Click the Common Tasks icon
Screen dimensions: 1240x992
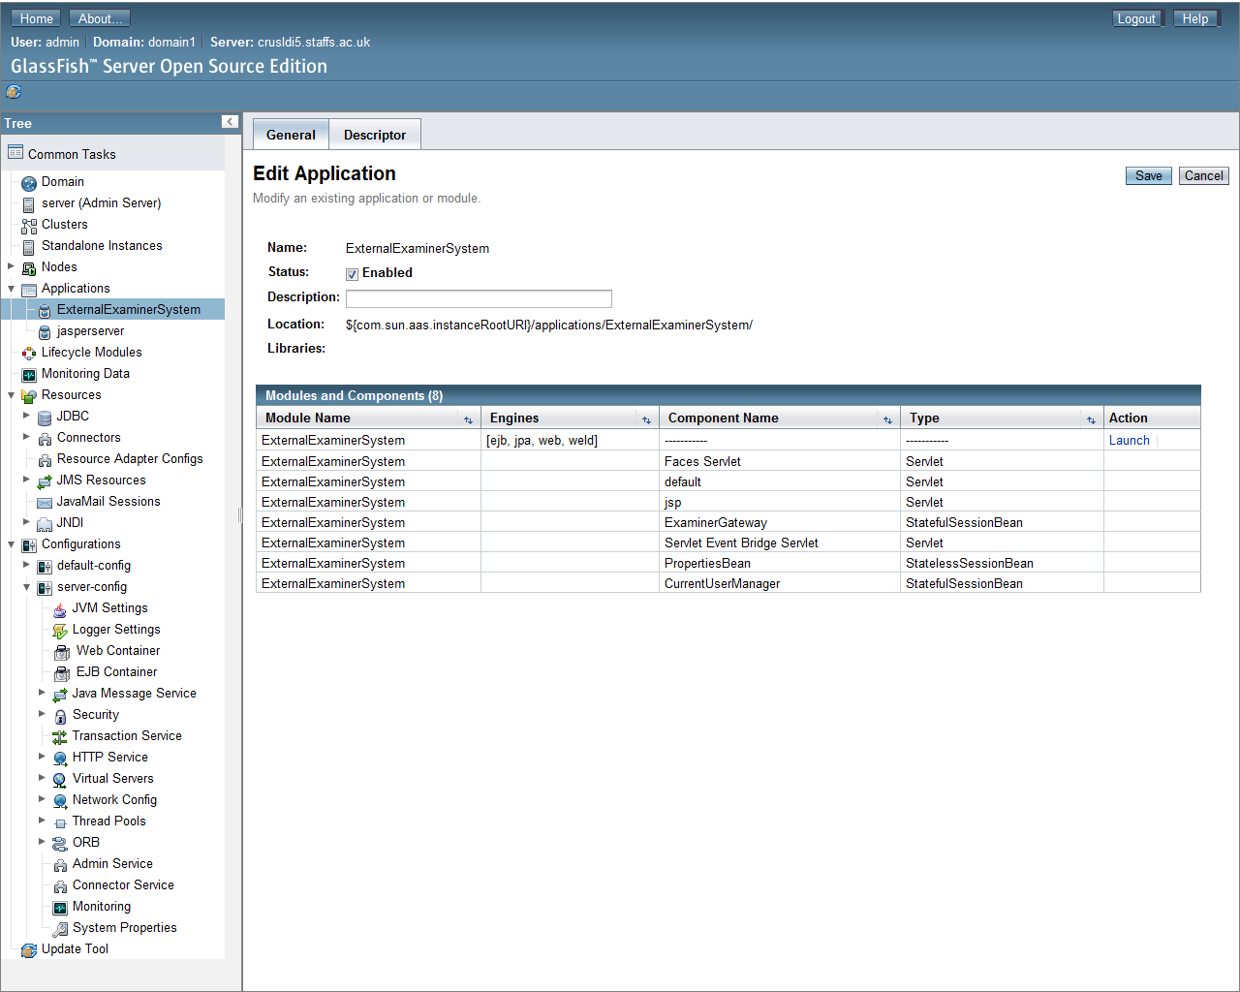[15, 153]
